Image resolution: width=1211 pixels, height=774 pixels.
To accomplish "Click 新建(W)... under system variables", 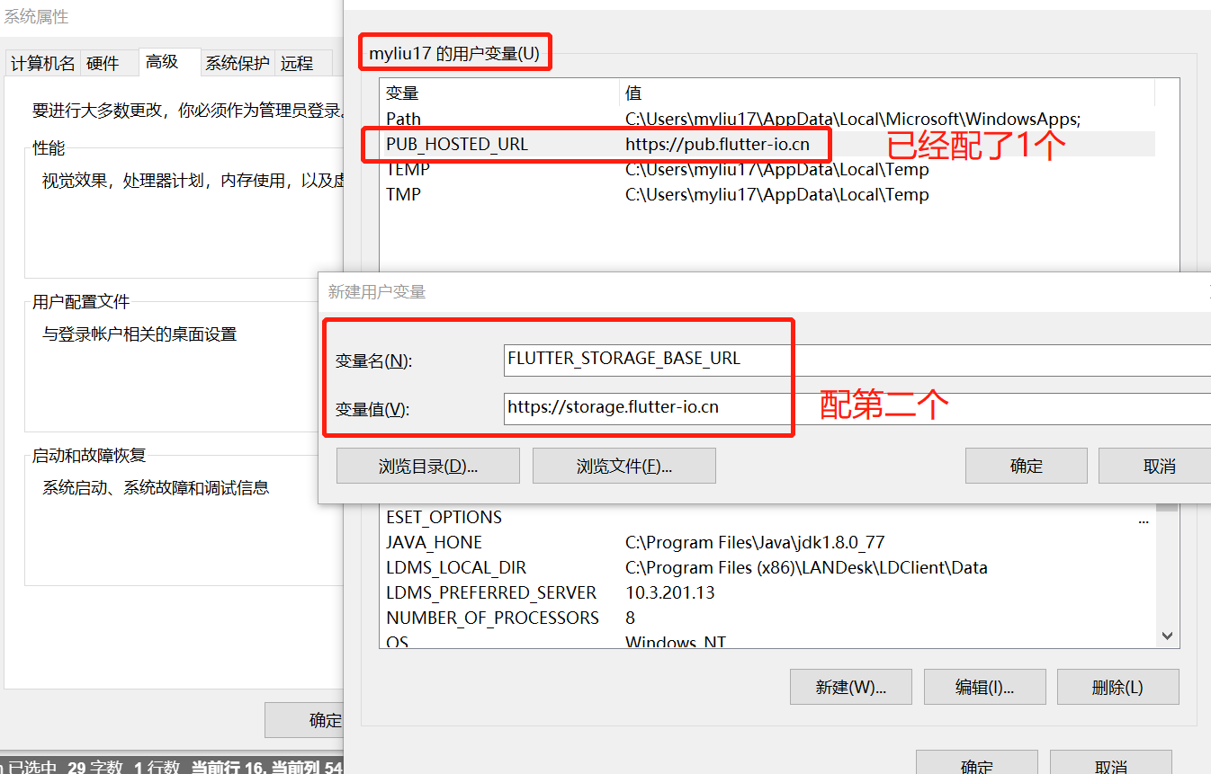I will [x=851, y=687].
